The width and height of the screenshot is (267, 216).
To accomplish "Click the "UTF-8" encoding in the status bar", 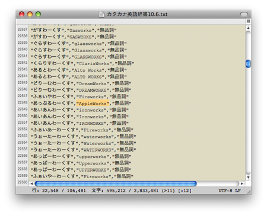I will coord(225,191).
